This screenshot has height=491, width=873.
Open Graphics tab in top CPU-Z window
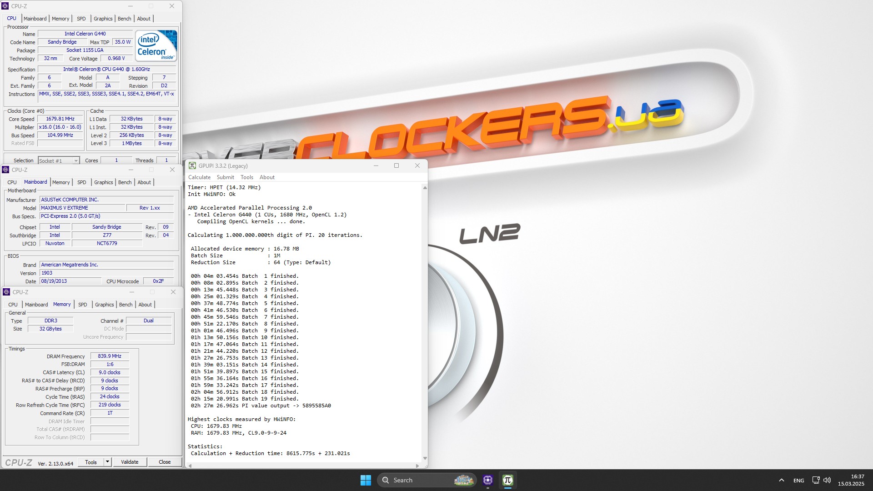(103, 19)
